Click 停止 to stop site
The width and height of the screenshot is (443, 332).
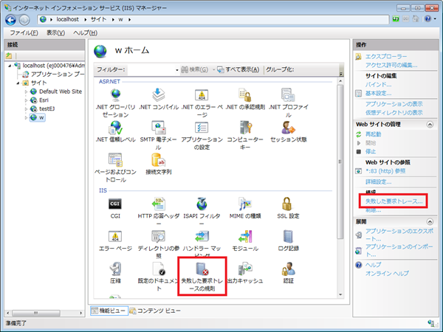click(371, 151)
